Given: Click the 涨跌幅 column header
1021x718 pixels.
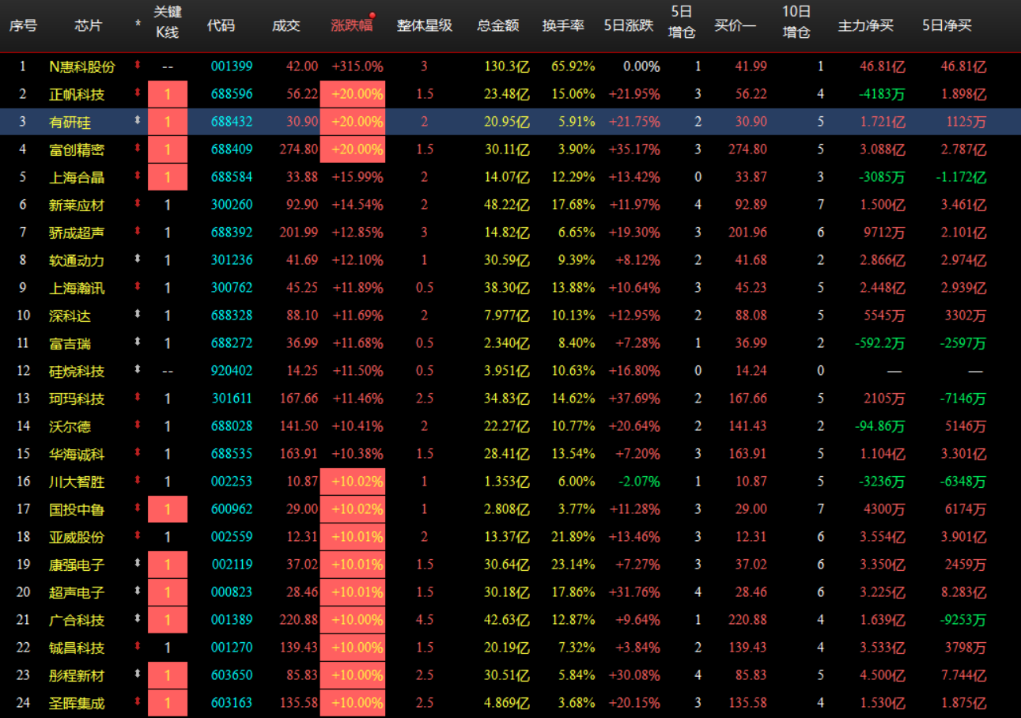Looking at the screenshot, I should 352,25.
